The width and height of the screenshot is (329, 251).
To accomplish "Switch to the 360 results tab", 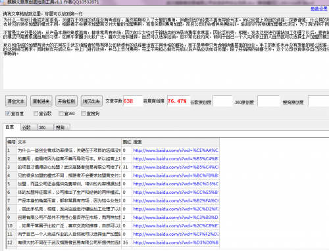I will point(45,127).
